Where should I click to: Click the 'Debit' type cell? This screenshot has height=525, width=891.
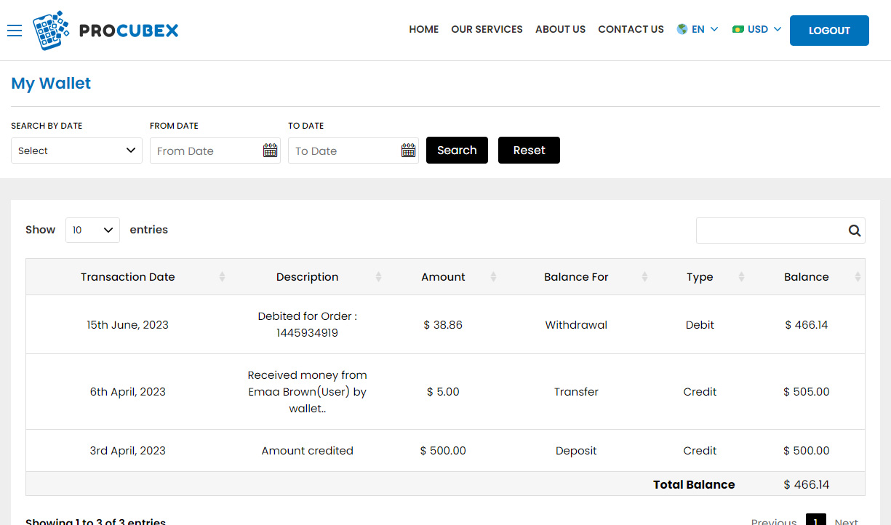[x=700, y=325]
